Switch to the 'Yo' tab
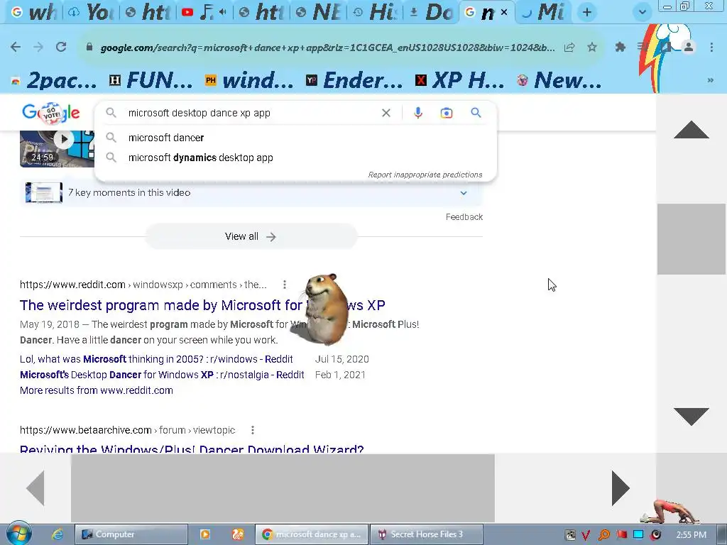 pyautogui.click(x=92, y=13)
